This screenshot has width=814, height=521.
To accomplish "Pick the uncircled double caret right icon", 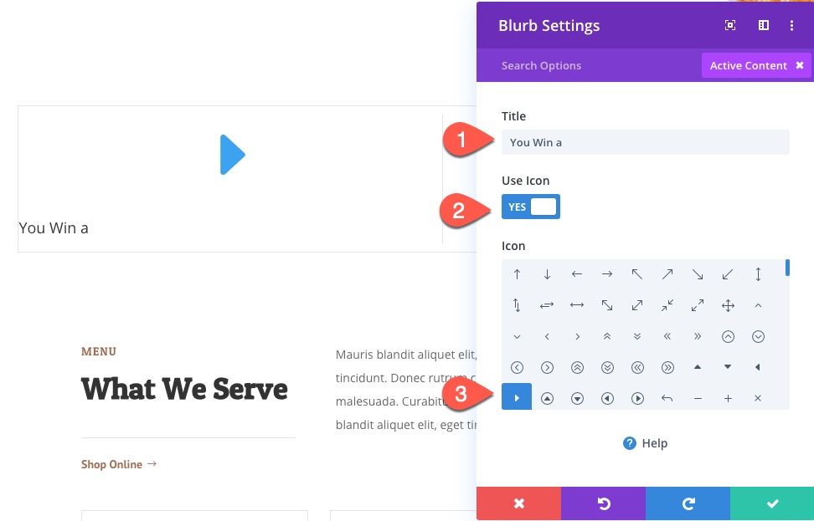I will [698, 336].
